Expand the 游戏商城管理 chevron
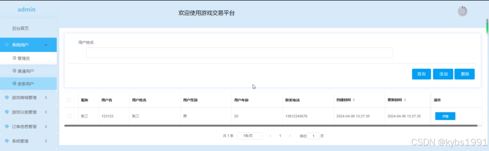Screen dimensions: 489x151 click(x=46, y=98)
